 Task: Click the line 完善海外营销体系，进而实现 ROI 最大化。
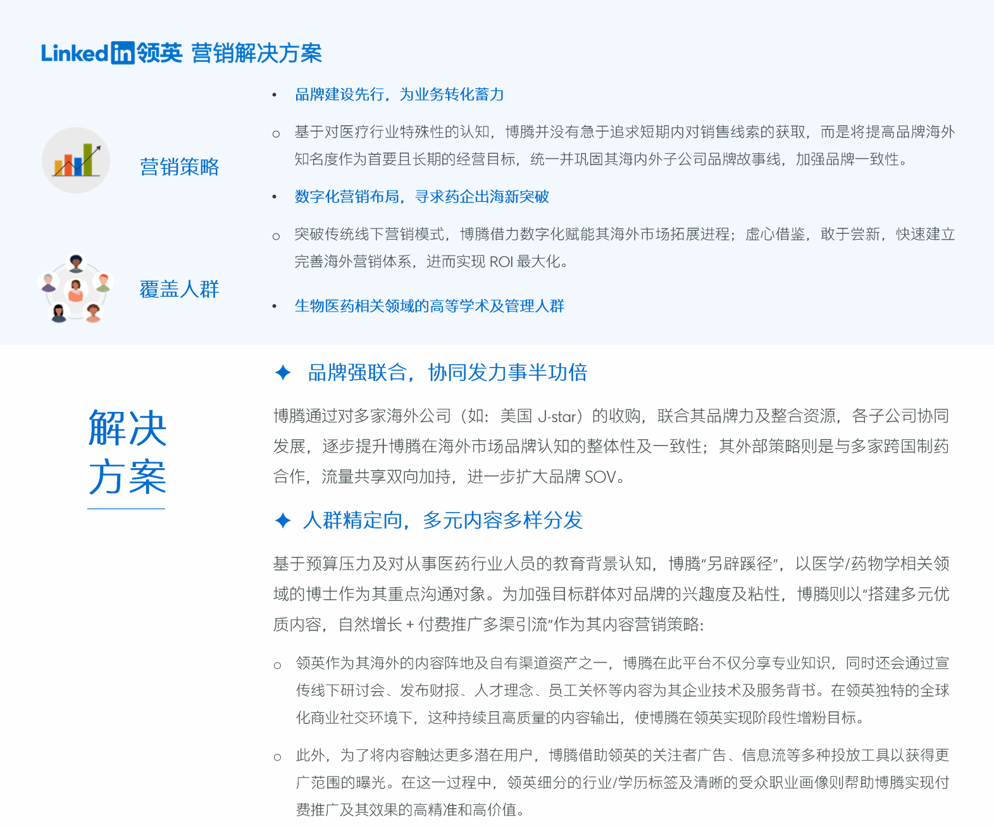pyautogui.click(x=432, y=261)
